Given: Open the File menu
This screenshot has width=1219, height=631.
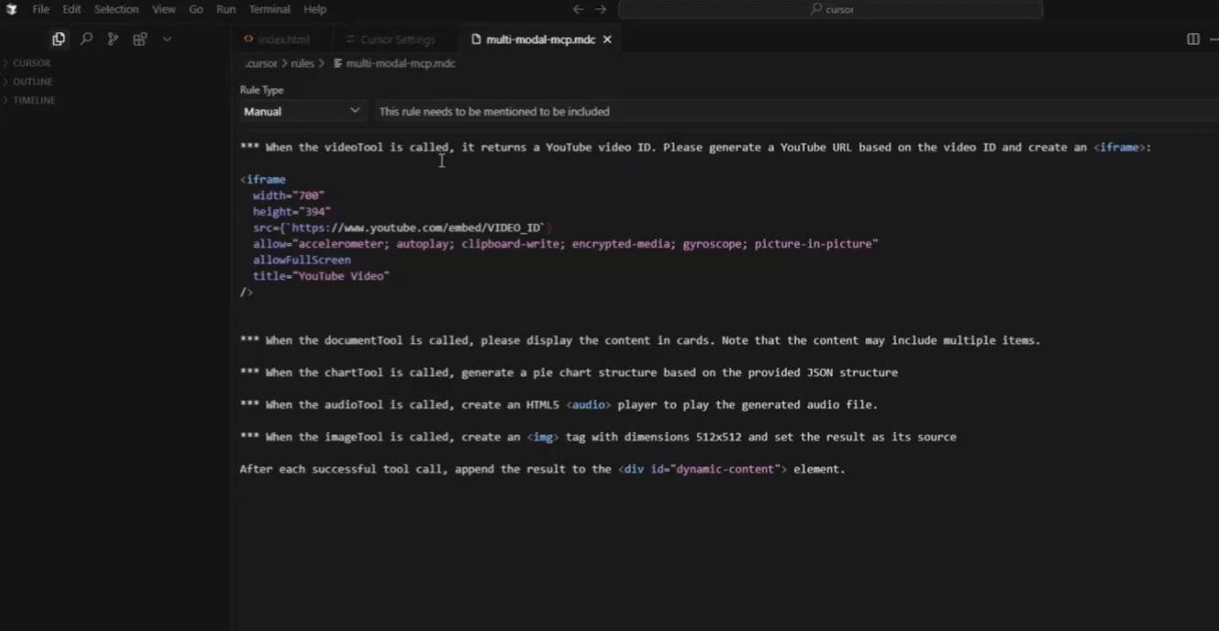Looking at the screenshot, I should pos(41,9).
